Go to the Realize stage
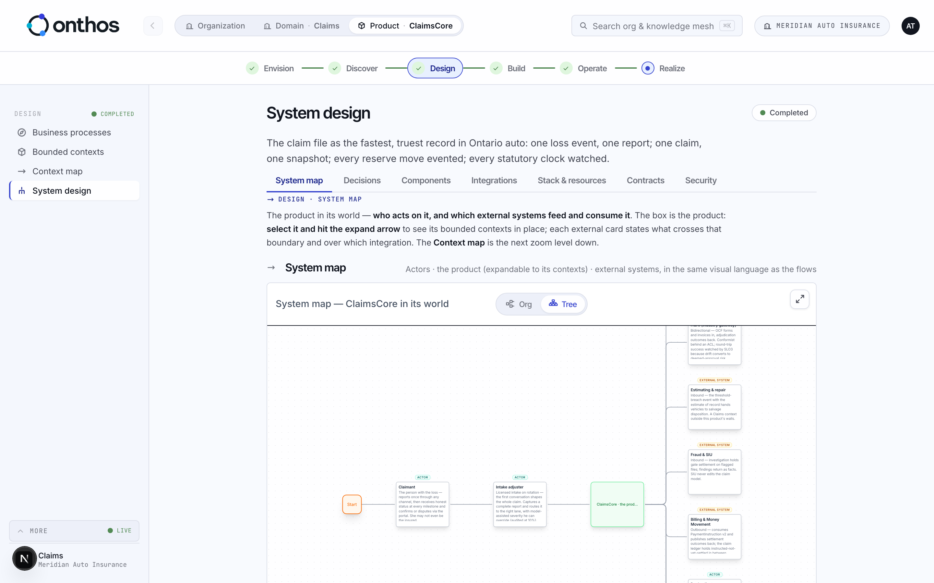The height and width of the screenshot is (583, 934). [663, 68]
